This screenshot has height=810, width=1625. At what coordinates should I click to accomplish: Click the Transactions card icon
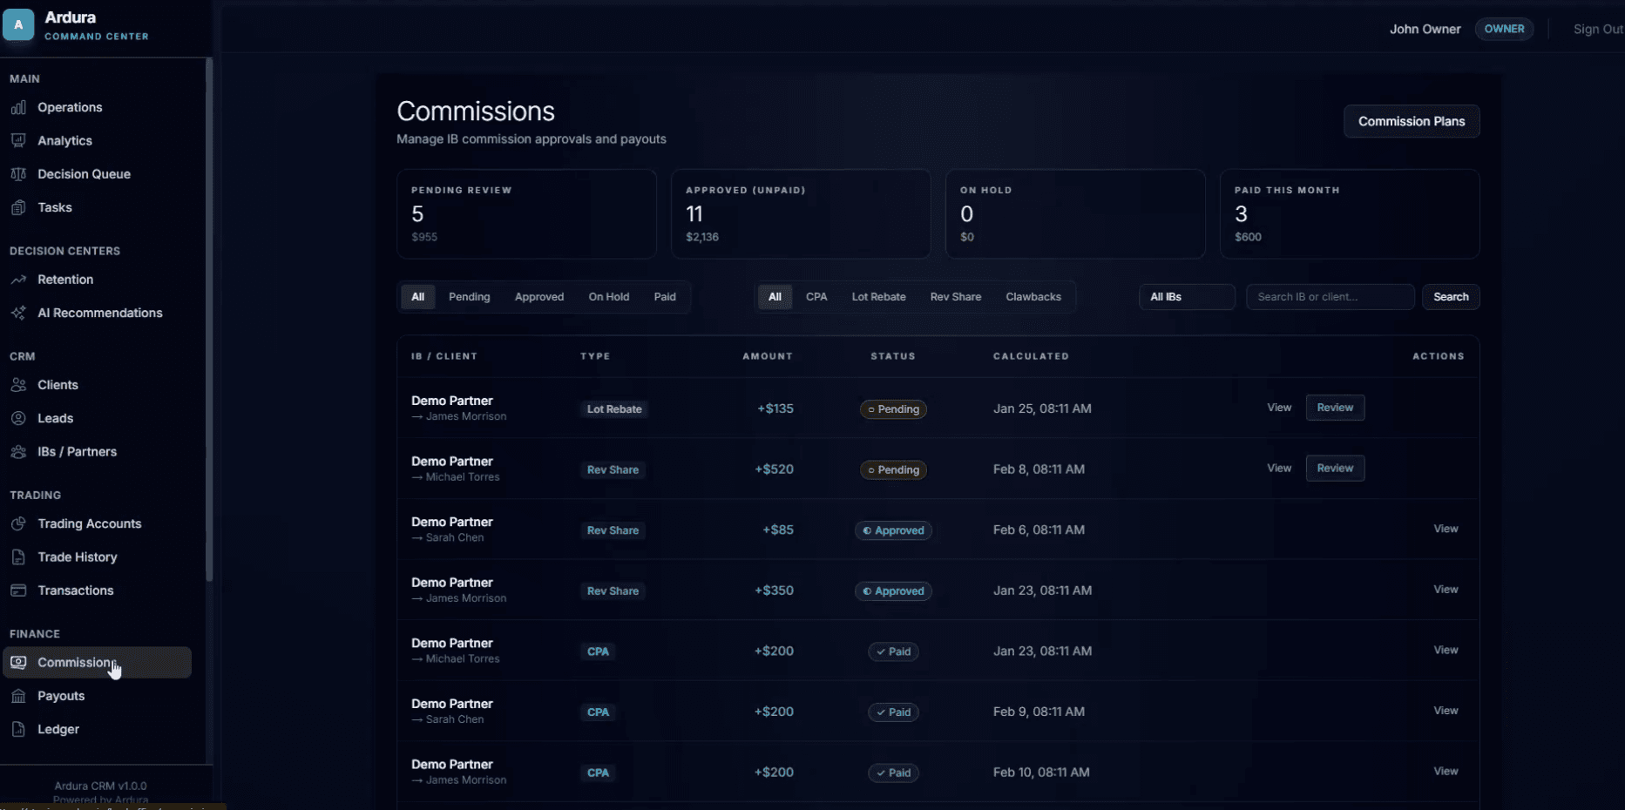(x=18, y=591)
